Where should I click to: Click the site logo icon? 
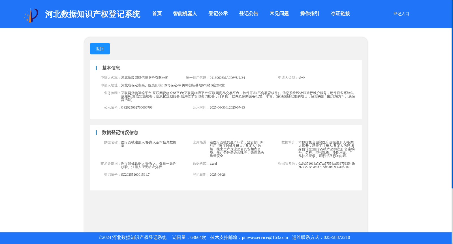tap(31, 15)
